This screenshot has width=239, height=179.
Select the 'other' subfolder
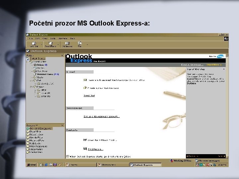[x=43, y=90]
